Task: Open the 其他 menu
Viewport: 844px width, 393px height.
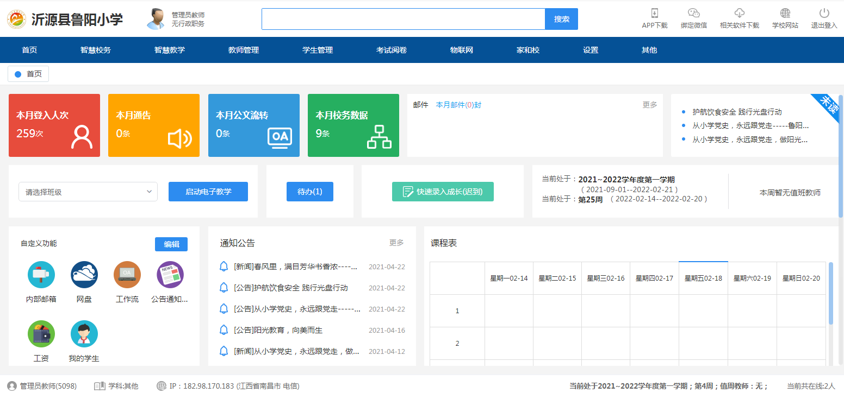Action: [x=649, y=50]
